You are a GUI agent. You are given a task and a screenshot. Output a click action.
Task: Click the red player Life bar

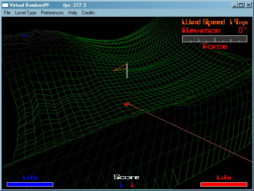click(224, 184)
